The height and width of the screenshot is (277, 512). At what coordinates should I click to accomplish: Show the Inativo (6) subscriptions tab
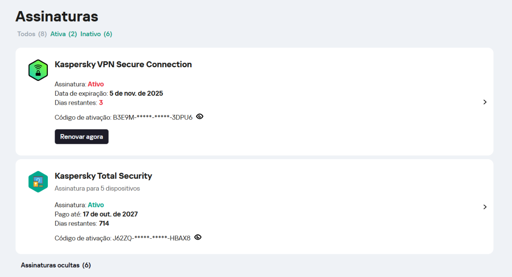(x=96, y=34)
